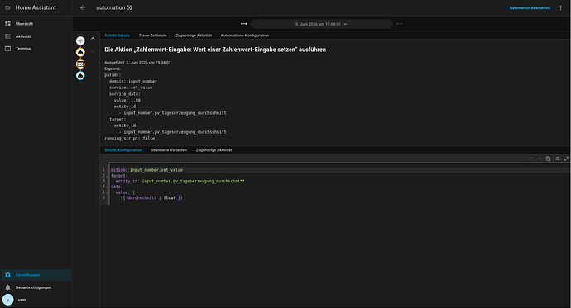Open the Übersicht dashboard icon in sidebar
This screenshot has height=308, width=571.
click(x=7, y=24)
